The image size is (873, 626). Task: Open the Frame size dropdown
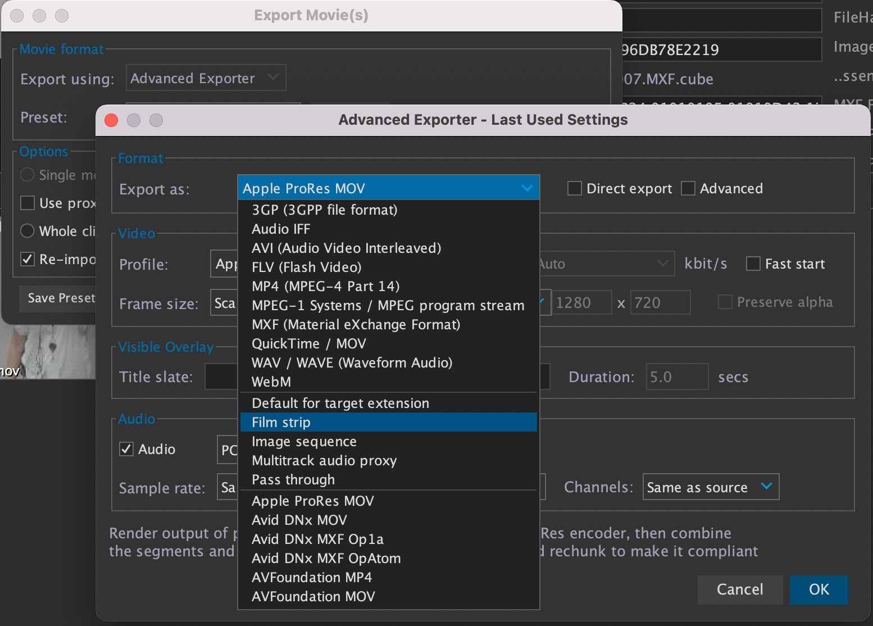pyautogui.click(x=224, y=303)
